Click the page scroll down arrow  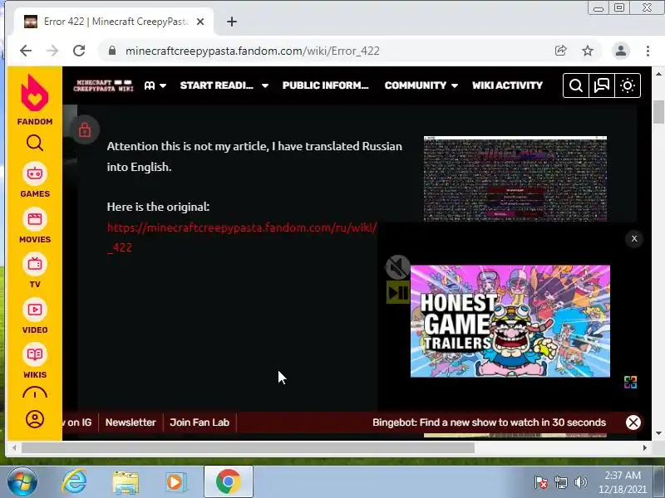point(658,433)
